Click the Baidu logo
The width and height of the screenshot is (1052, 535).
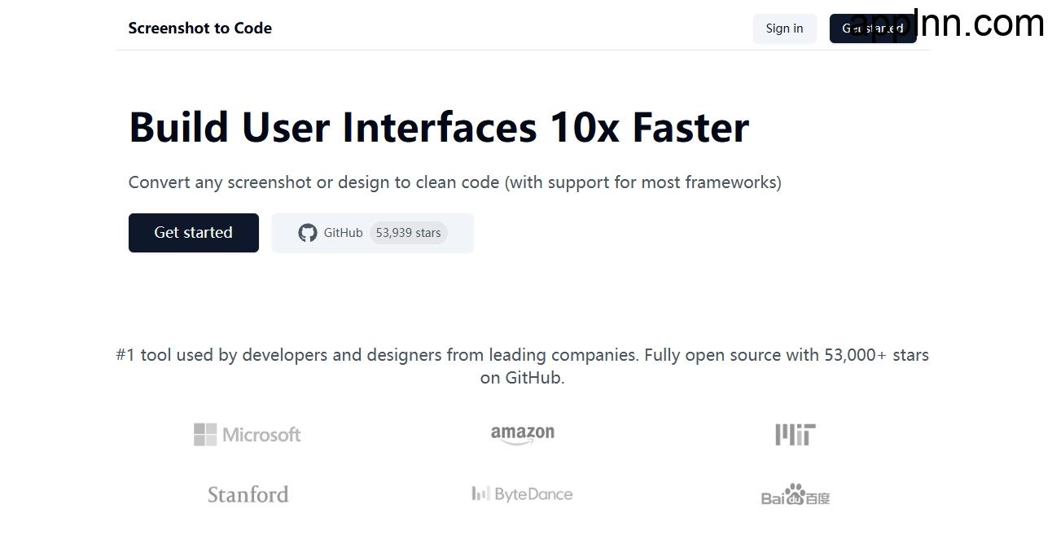pos(796,494)
